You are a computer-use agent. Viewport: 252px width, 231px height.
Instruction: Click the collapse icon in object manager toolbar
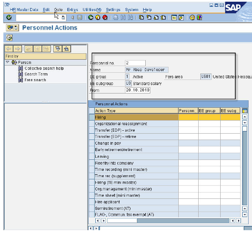click(x=66, y=49)
